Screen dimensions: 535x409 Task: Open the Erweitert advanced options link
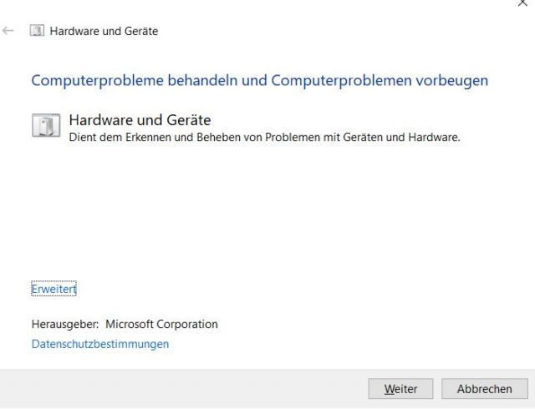(53, 289)
